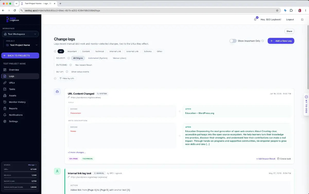Select All Origins source filter
The image size is (309, 194).
pyautogui.click(x=78, y=58)
